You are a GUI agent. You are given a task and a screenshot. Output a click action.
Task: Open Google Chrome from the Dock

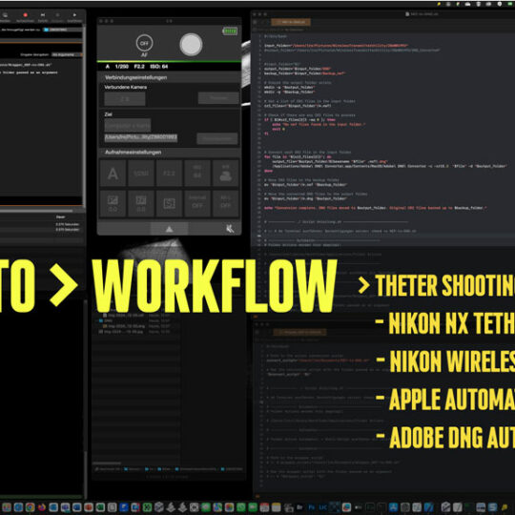click(x=30, y=507)
